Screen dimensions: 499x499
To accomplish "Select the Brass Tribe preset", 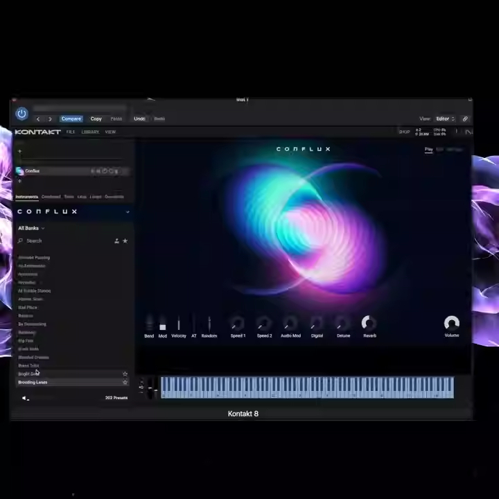I will tap(28, 366).
